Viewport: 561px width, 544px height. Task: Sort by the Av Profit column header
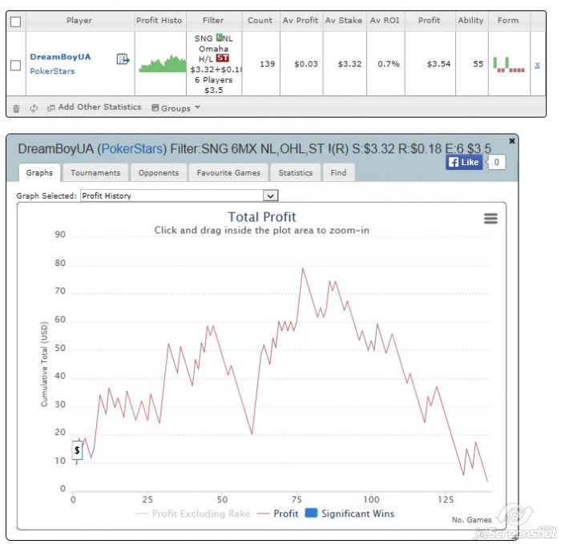301,20
